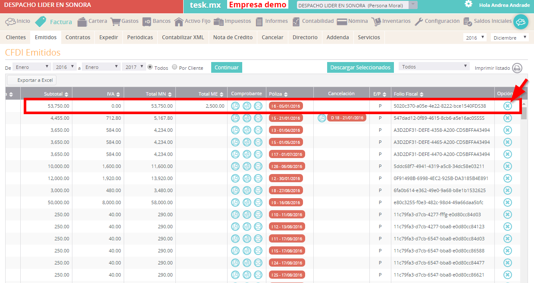Select the Por Cliente radio option
Screen dimensions: 534x283
[175, 67]
